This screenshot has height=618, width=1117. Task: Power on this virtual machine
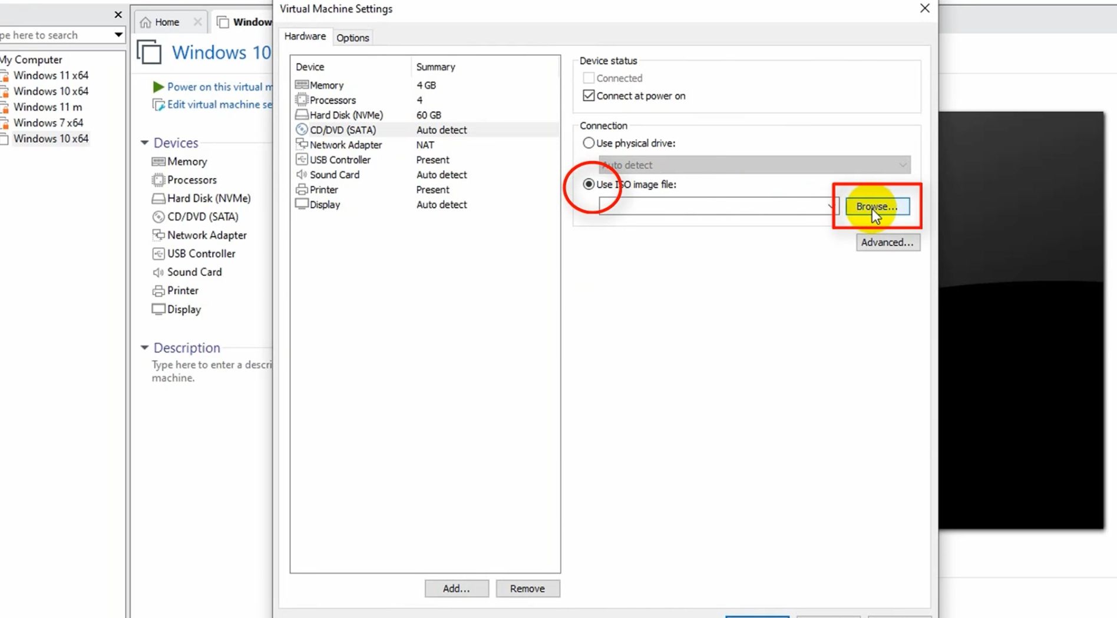[x=219, y=87]
